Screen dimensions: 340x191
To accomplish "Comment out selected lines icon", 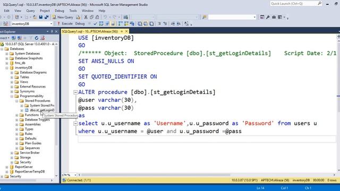I will click(x=159, y=23).
